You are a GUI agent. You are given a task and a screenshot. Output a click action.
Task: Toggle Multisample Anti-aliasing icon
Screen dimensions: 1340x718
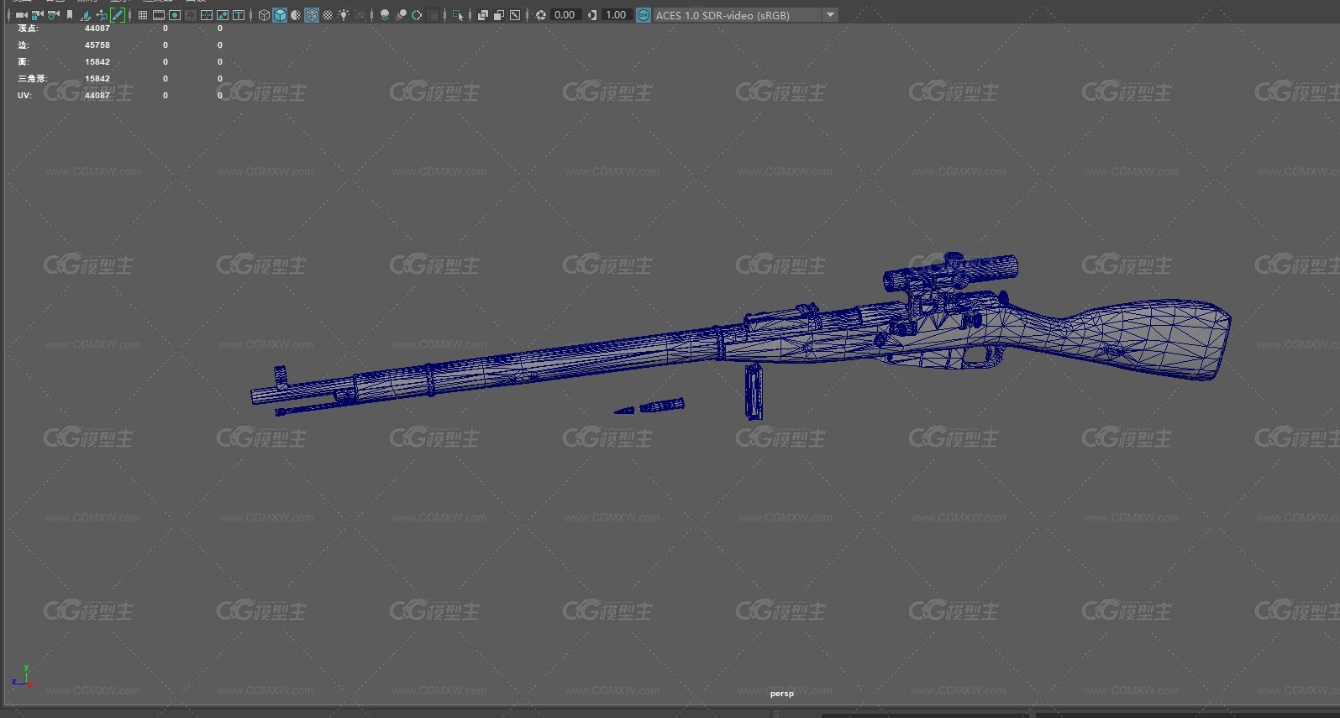click(417, 15)
